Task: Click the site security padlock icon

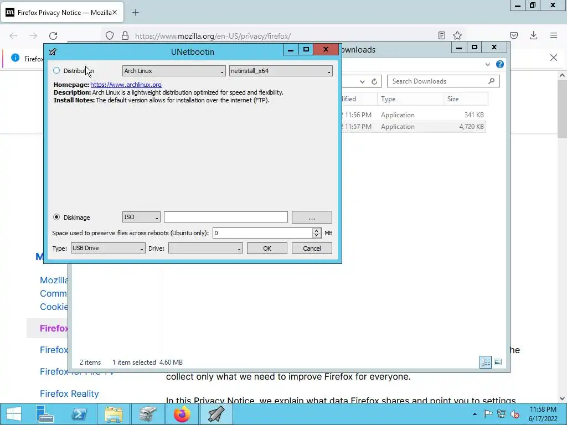Action: tap(125, 36)
